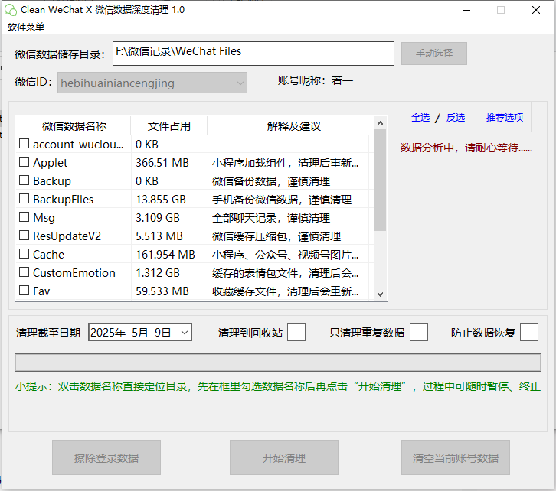Click 微信备份数据，谨慎清理 description
Image resolution: width=556 pixels, height=491 pixels.
pyautogui.click(x=271, y=181)
